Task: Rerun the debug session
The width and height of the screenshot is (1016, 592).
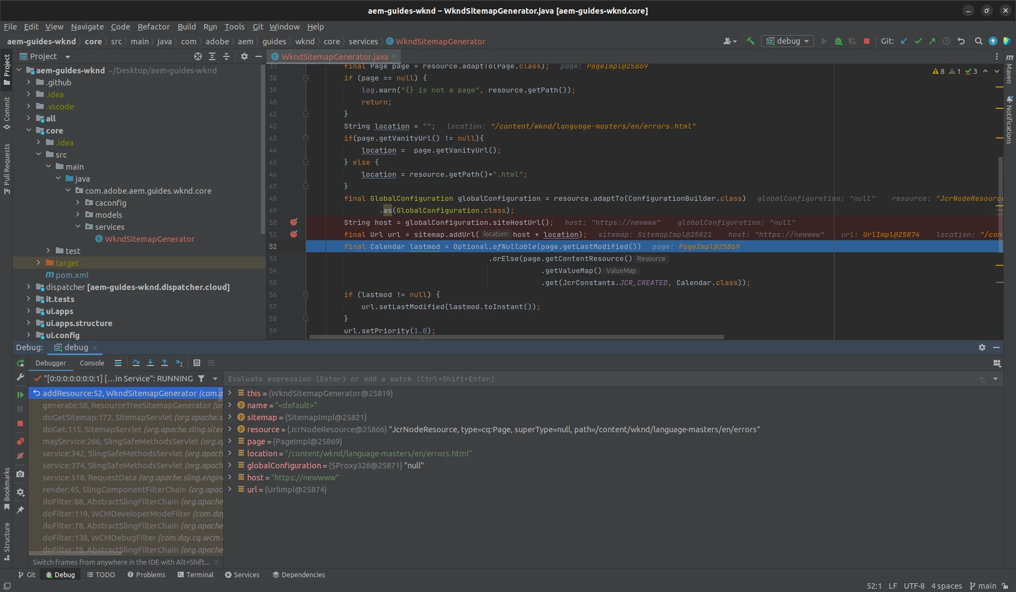Action: pos(20,363)
